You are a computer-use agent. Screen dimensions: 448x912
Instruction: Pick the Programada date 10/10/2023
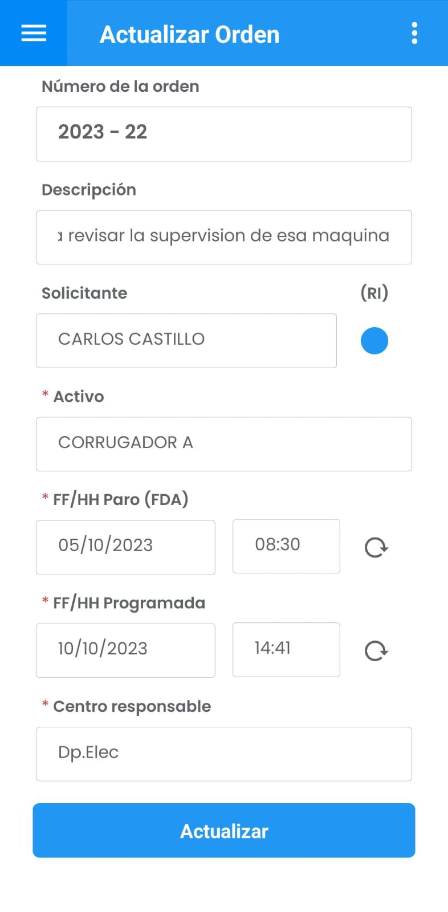click(x=125, y=650)
